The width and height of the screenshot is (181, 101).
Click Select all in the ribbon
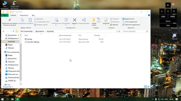tap(128, 19)
